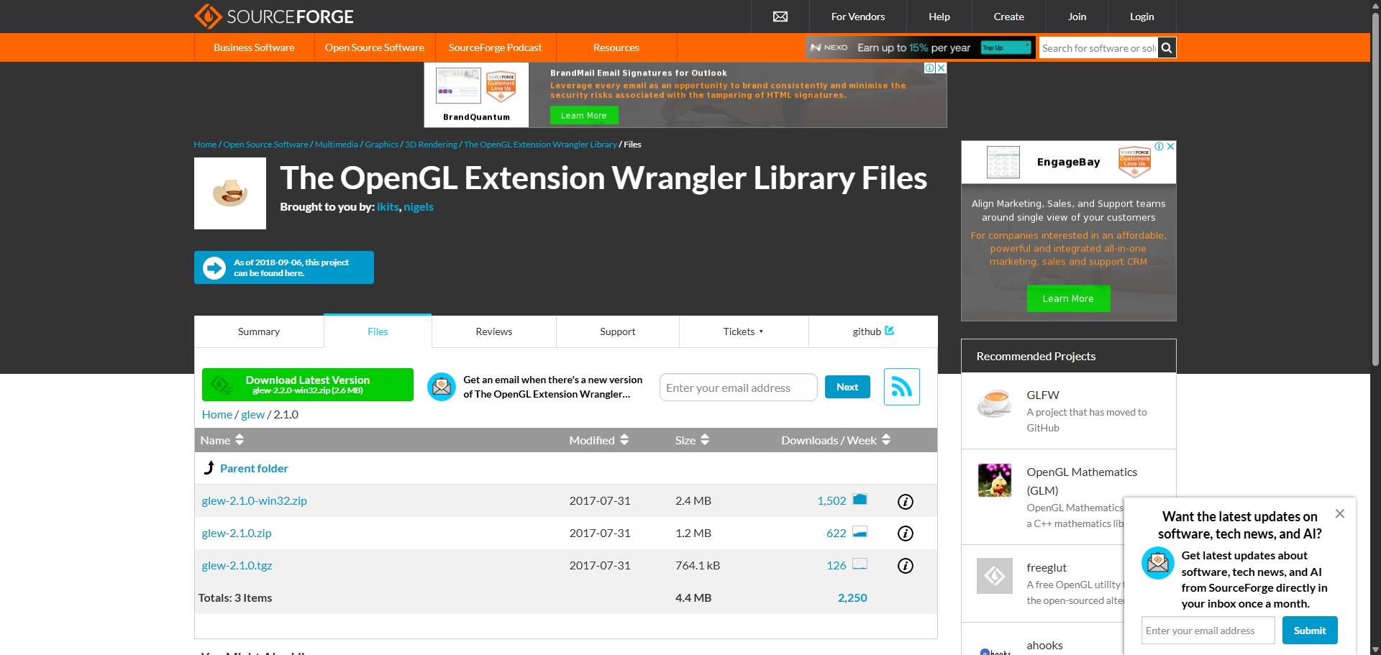
Task: Click the Create link in header
Action: point(1009,17)
